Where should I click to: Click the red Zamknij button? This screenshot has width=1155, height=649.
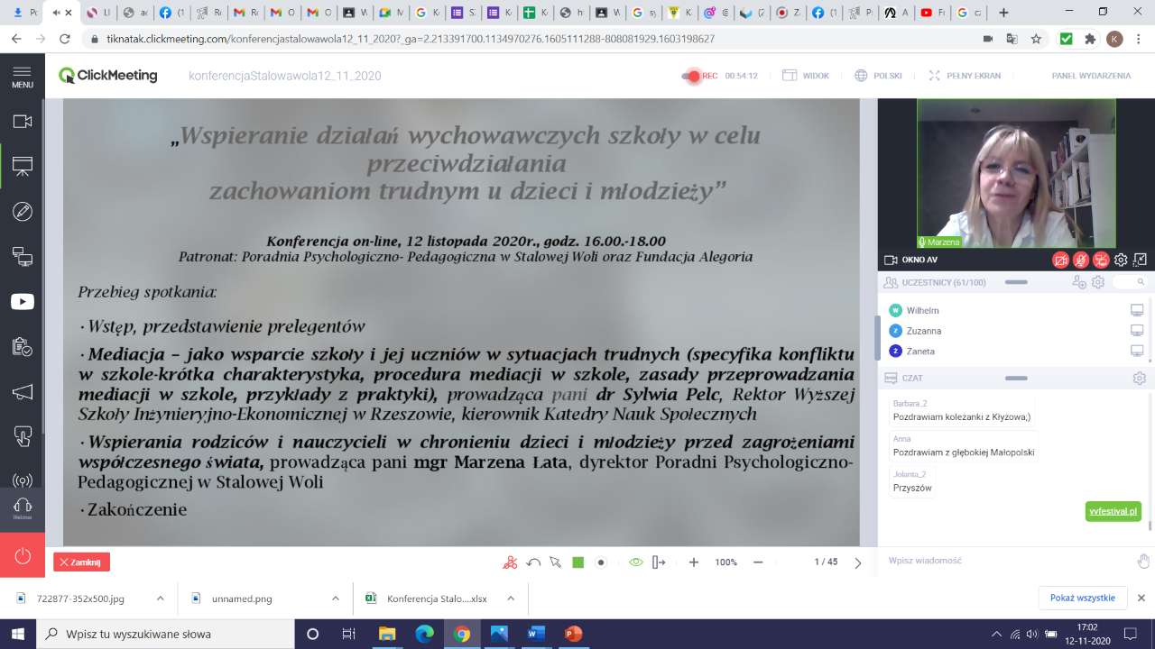click(81, 562)
